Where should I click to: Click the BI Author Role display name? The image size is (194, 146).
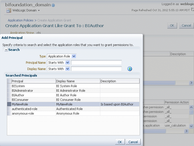pos(66,95)
